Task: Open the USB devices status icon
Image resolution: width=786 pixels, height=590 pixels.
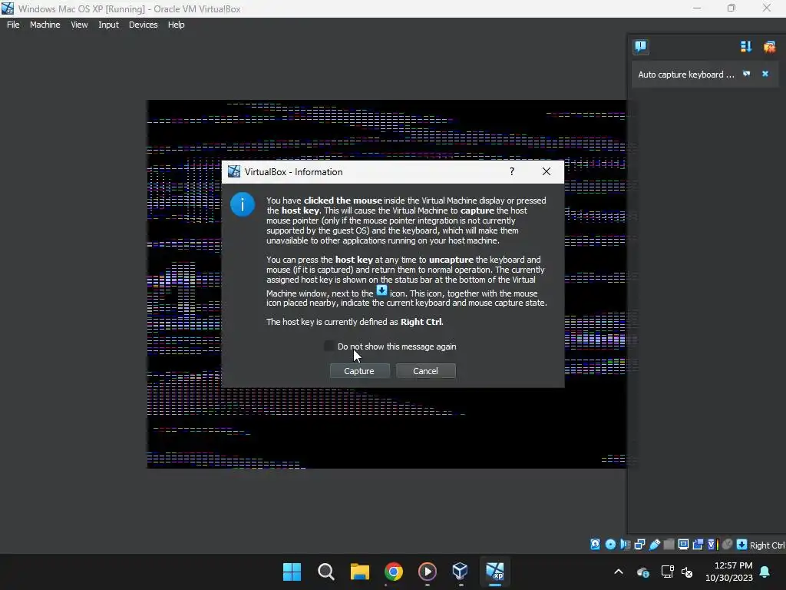Action: [654, 545]
